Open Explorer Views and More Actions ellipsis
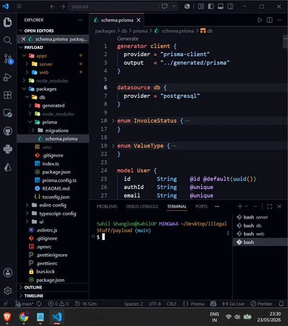288x326 pixels. [80, 20]
